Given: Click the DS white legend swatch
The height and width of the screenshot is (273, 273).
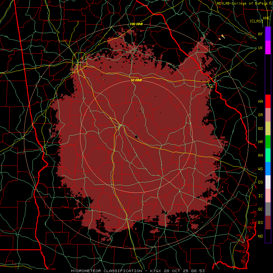Looking at the screenshot, I should coord(268,182).
